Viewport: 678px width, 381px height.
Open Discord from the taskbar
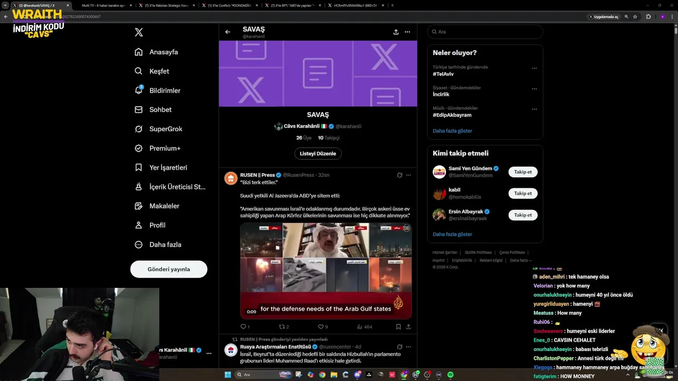coord(358,375)
